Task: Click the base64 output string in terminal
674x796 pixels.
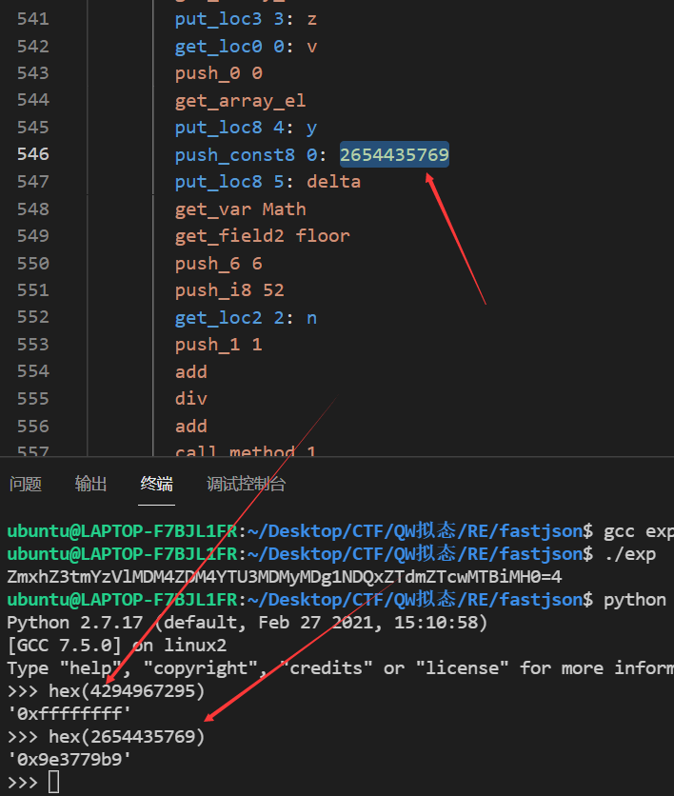Action: pyautogui.click(x=284, y=577)
